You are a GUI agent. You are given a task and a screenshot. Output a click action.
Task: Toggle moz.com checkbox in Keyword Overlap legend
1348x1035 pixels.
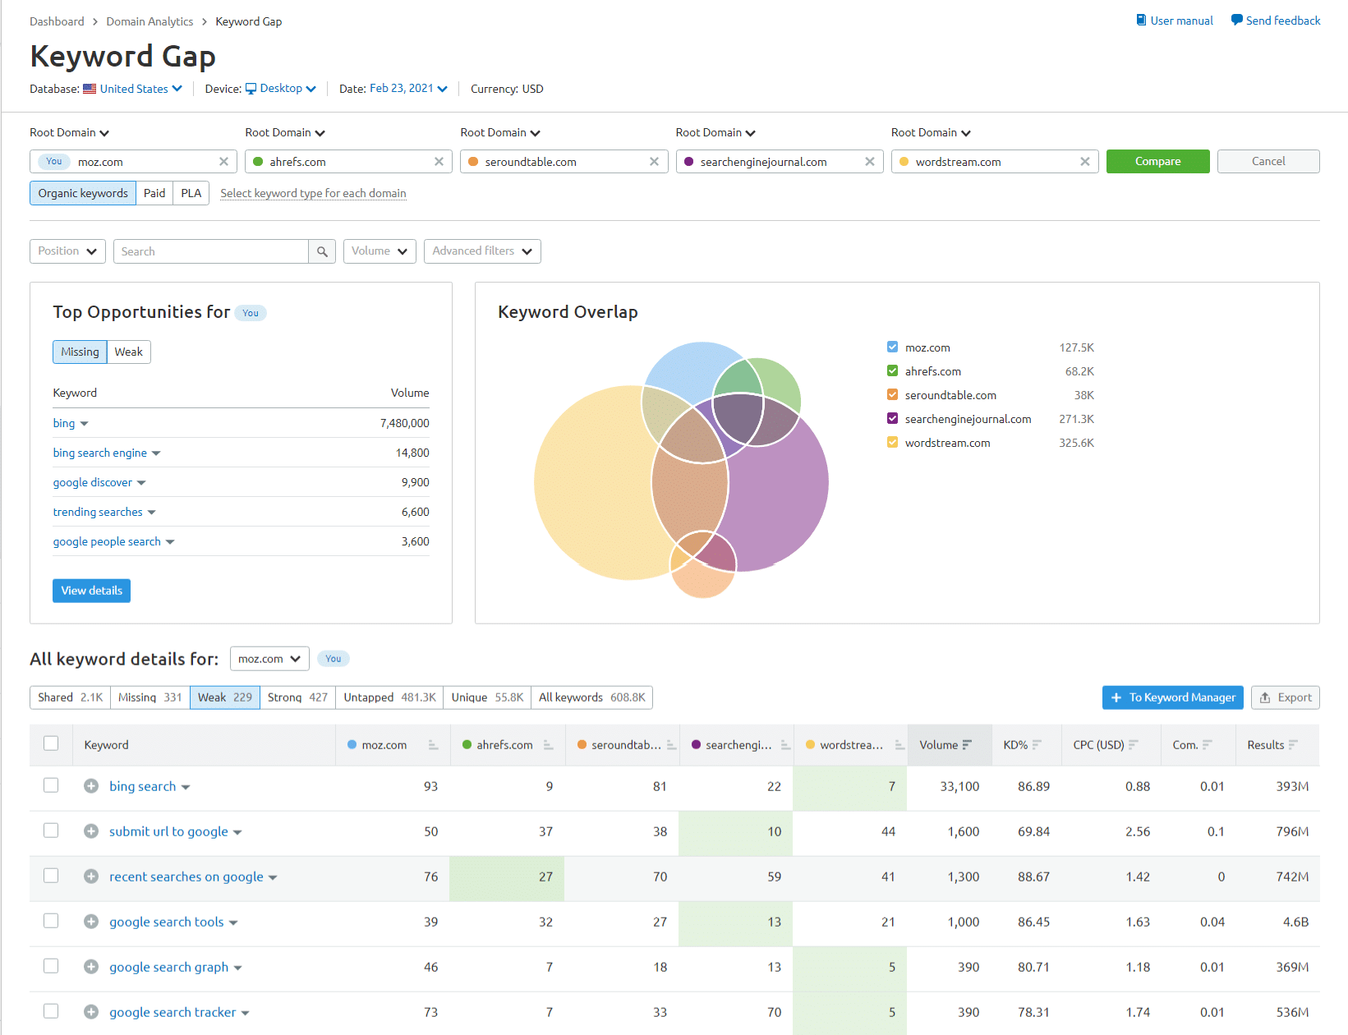click(x=892, y=347)
